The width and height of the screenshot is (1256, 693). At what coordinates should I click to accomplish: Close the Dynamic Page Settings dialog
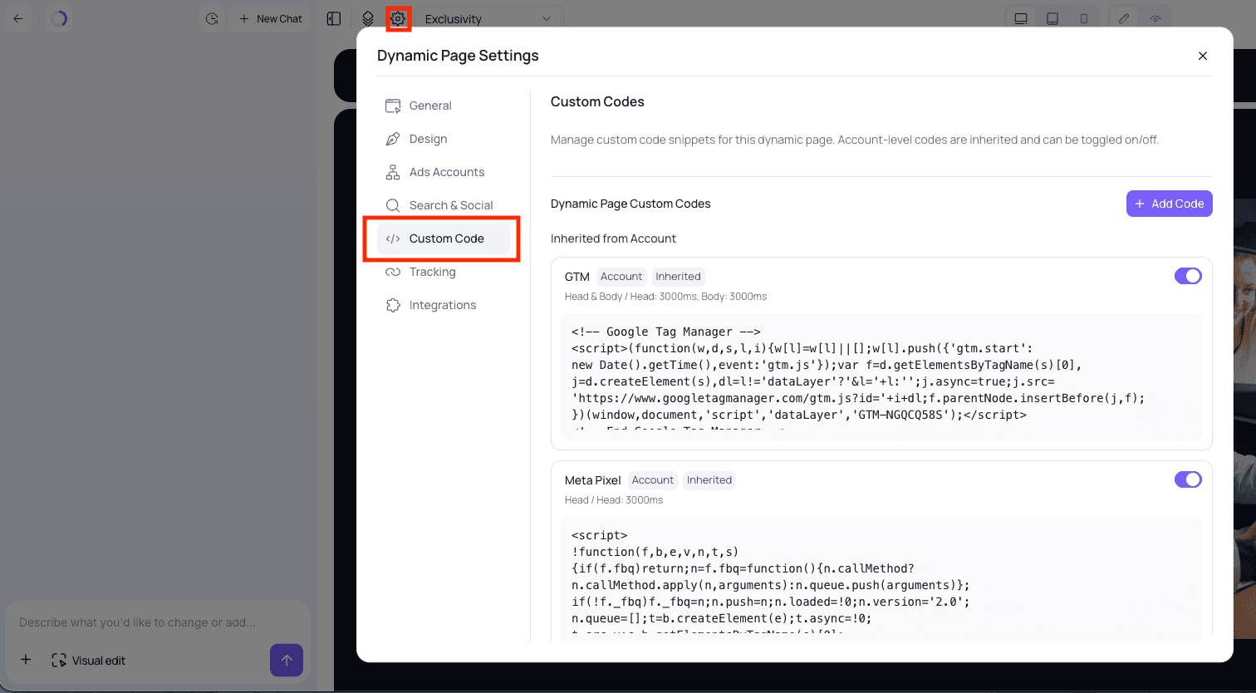pos(1202,56)
